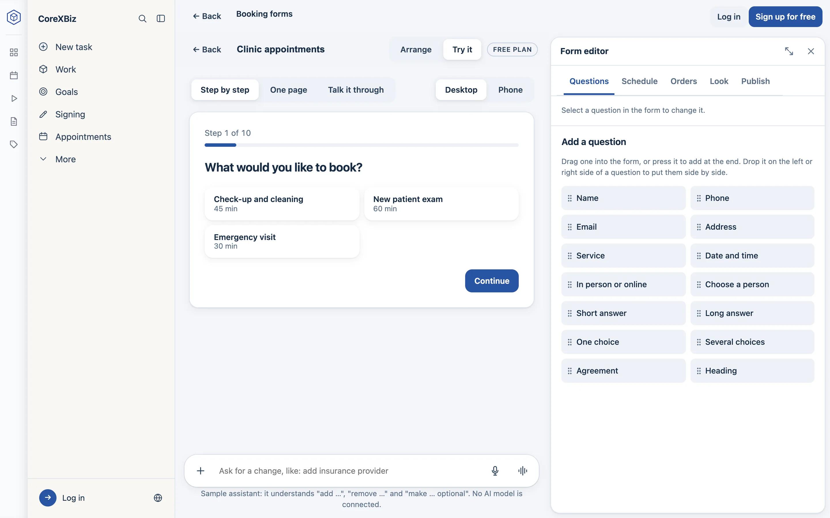
Task: Click the plus attachment icon in chat box
Action: 201,471
